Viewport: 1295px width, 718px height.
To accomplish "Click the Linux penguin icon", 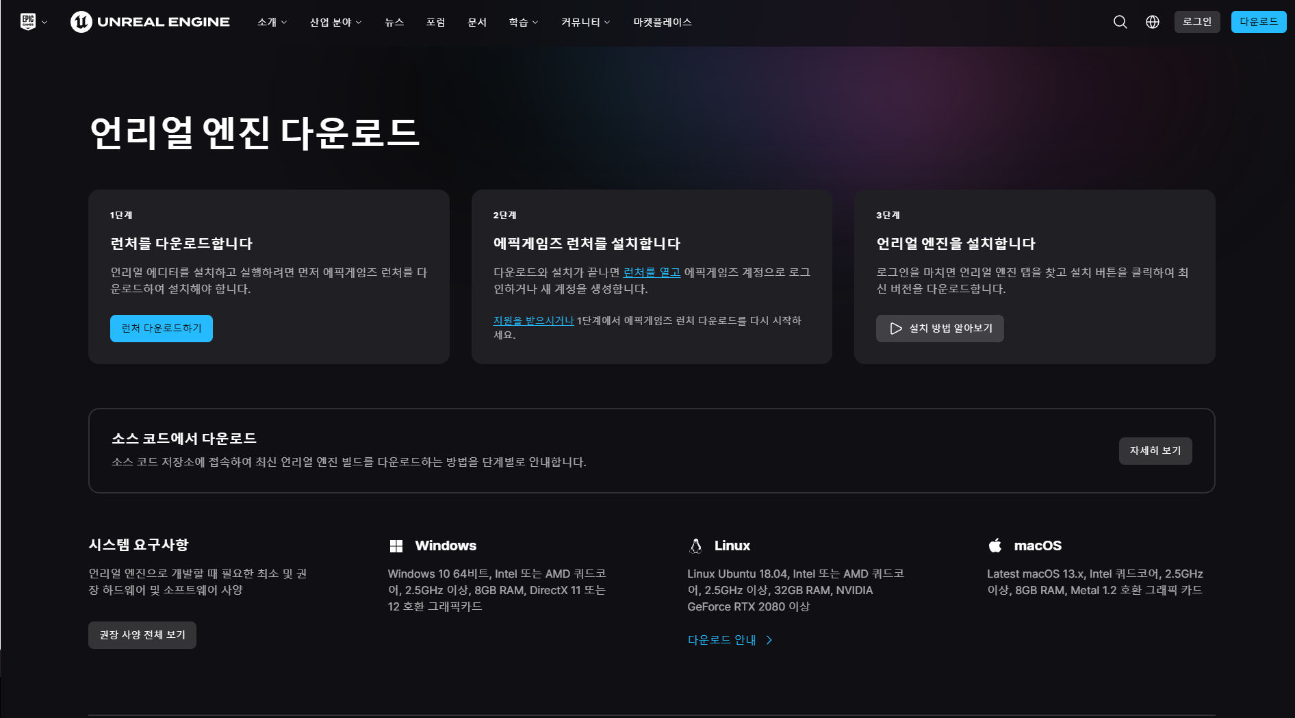I will (x=695, y=546).
